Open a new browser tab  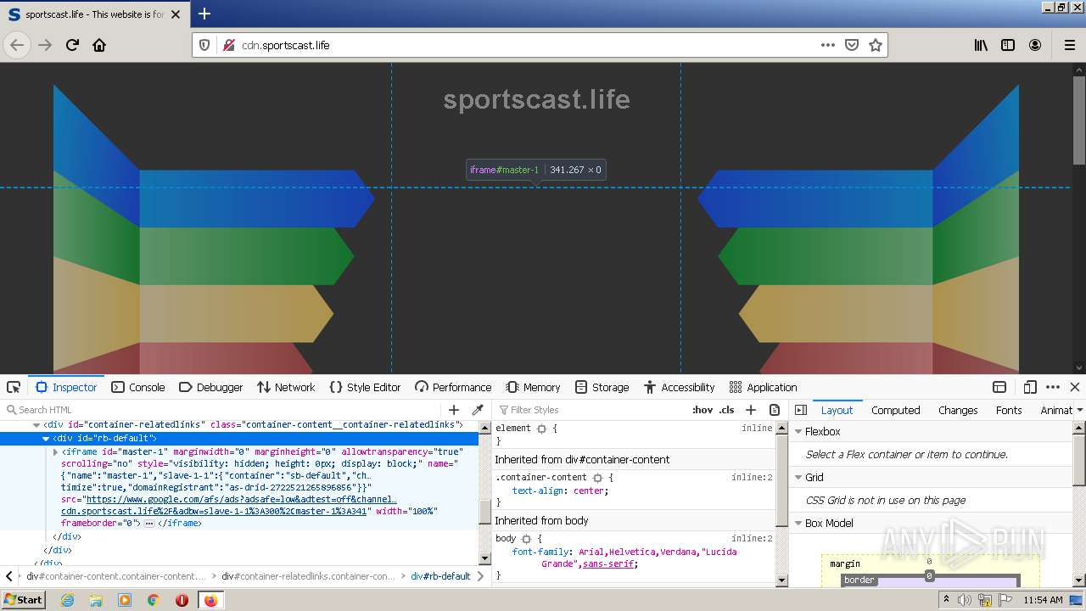pos(204,14)
